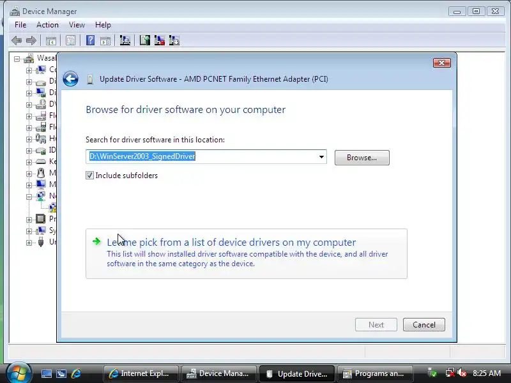Switch to the Internet Explorer taskbar button

(x=141, y=373)
